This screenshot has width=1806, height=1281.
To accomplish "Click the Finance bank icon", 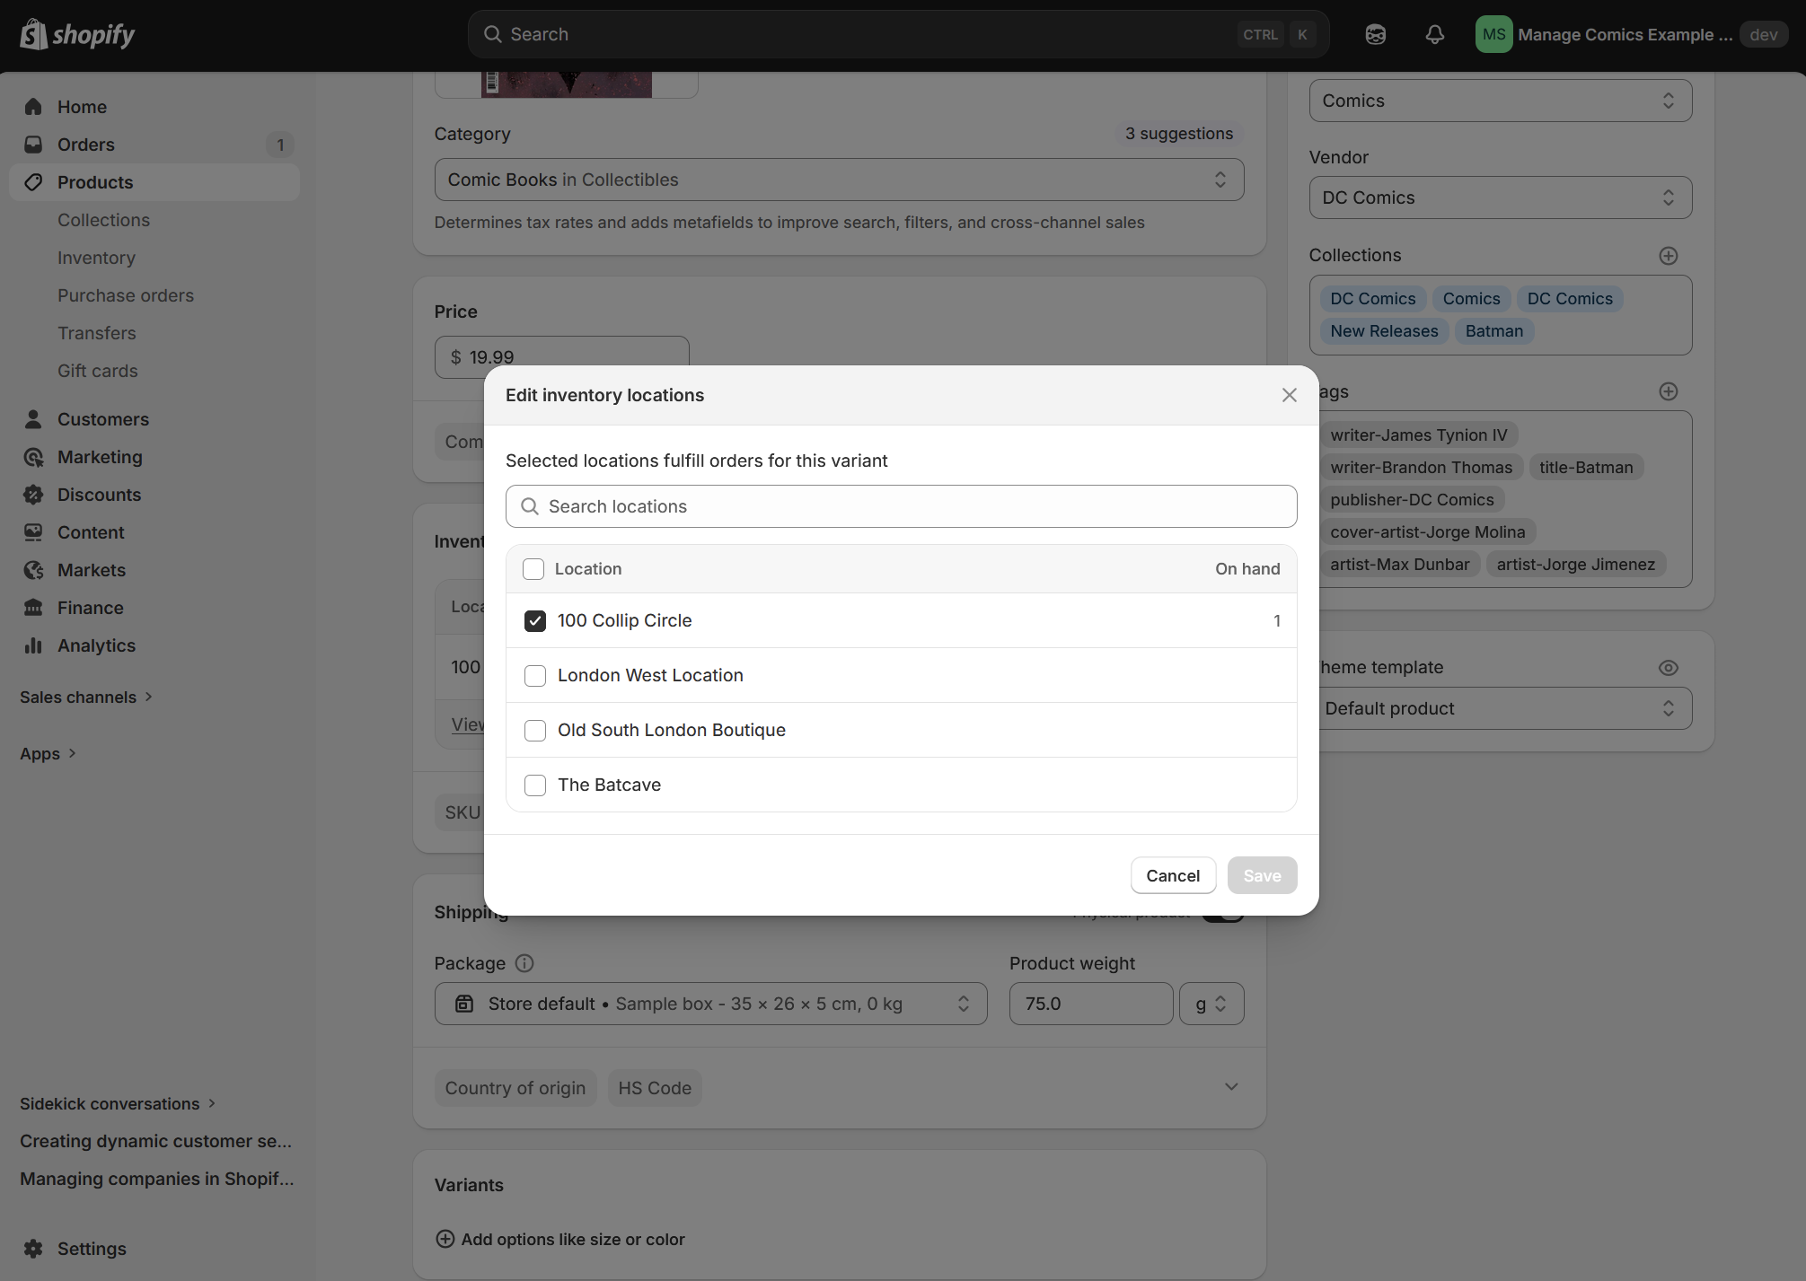I will click(x=33, y=608).
